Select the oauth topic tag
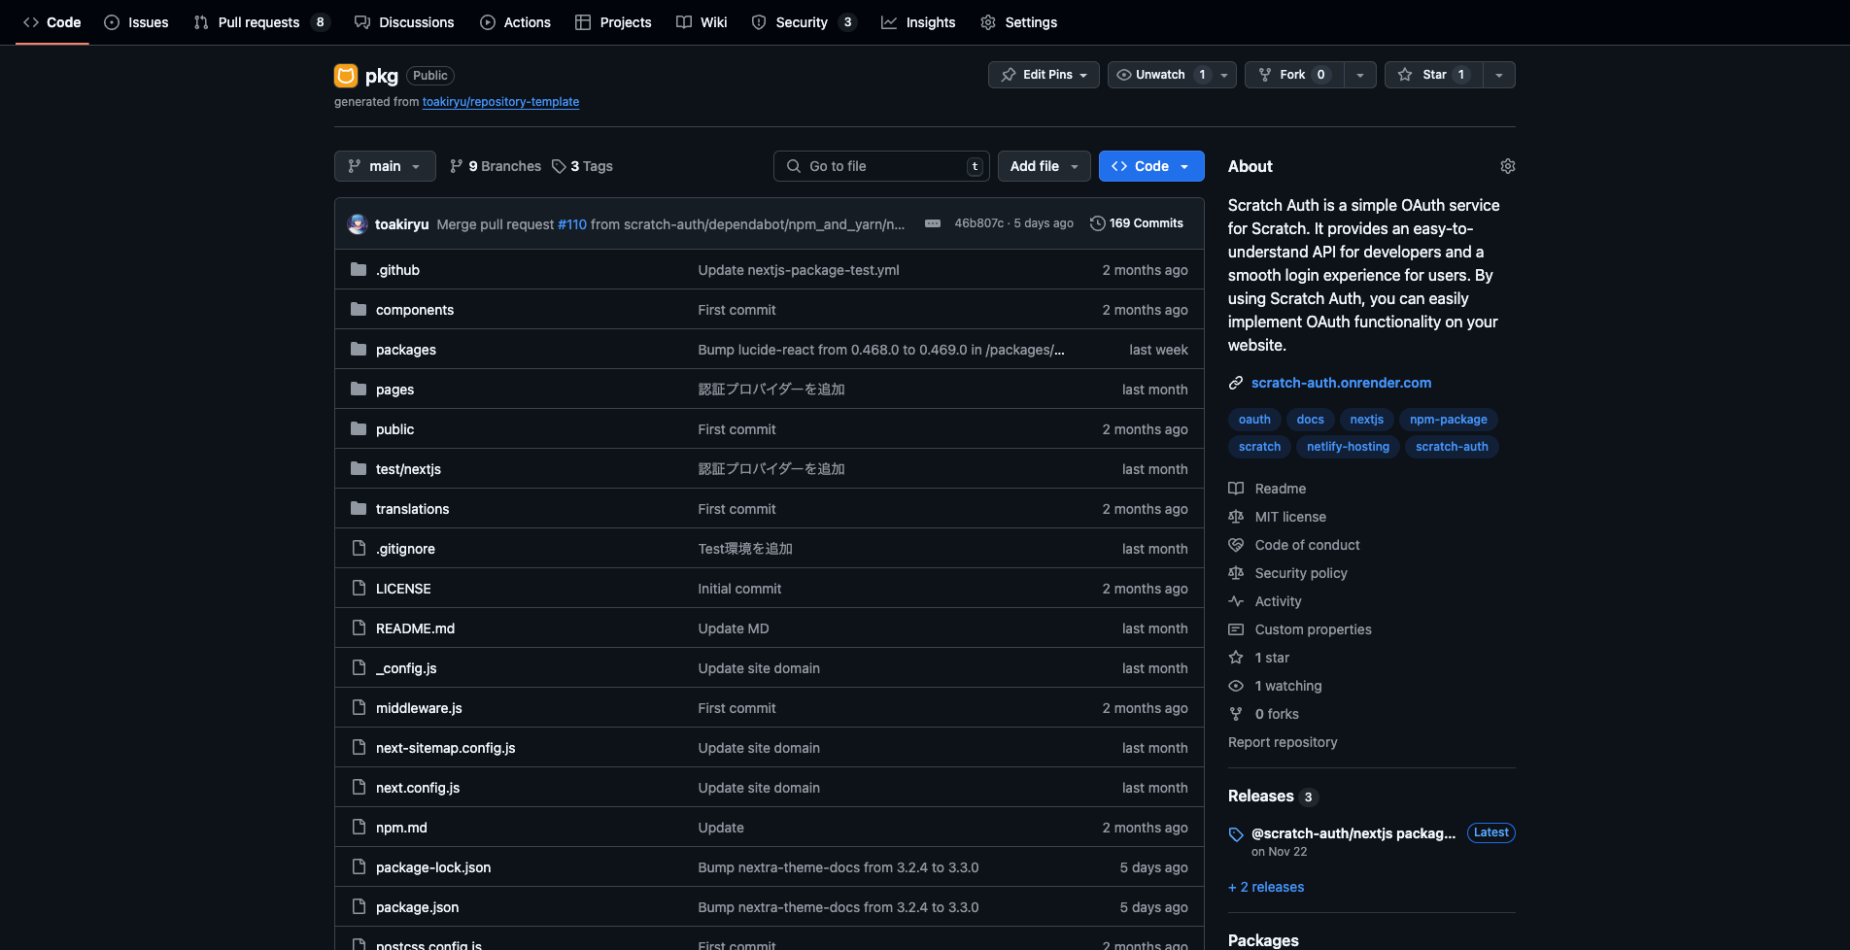 click(x=1254, y=420)
